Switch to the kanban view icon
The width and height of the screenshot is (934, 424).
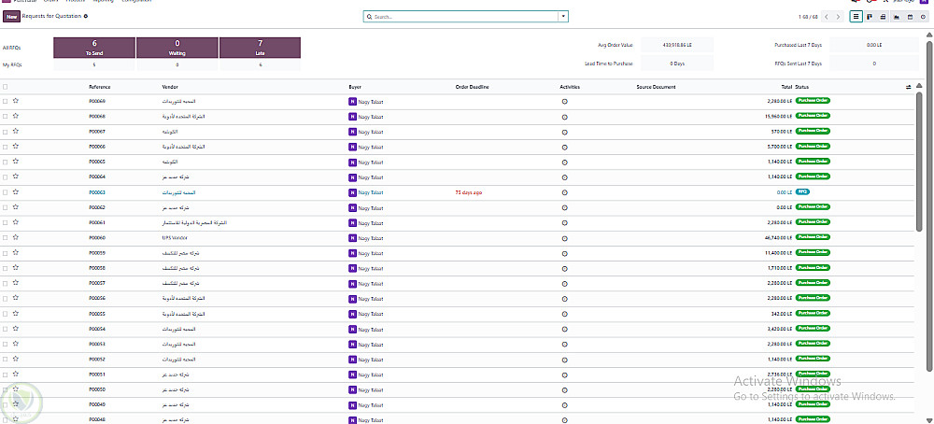tap(870, 17)
